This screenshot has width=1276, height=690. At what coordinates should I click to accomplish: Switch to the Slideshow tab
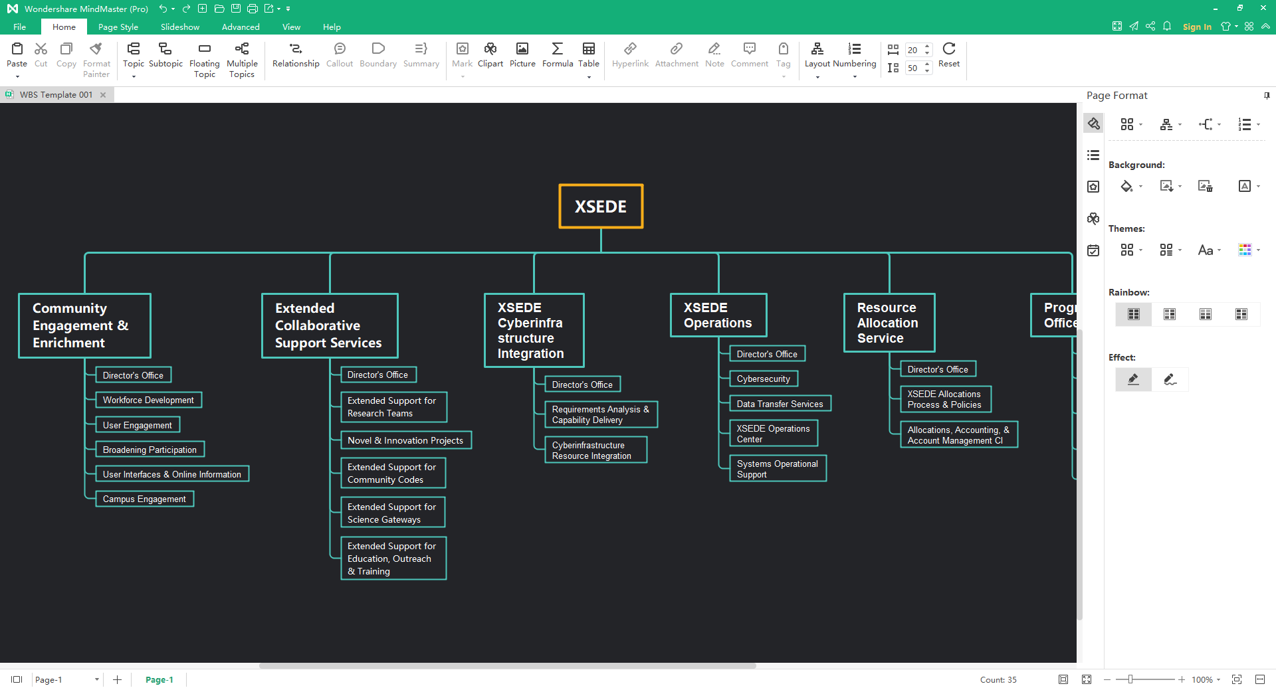click(180, 27)
